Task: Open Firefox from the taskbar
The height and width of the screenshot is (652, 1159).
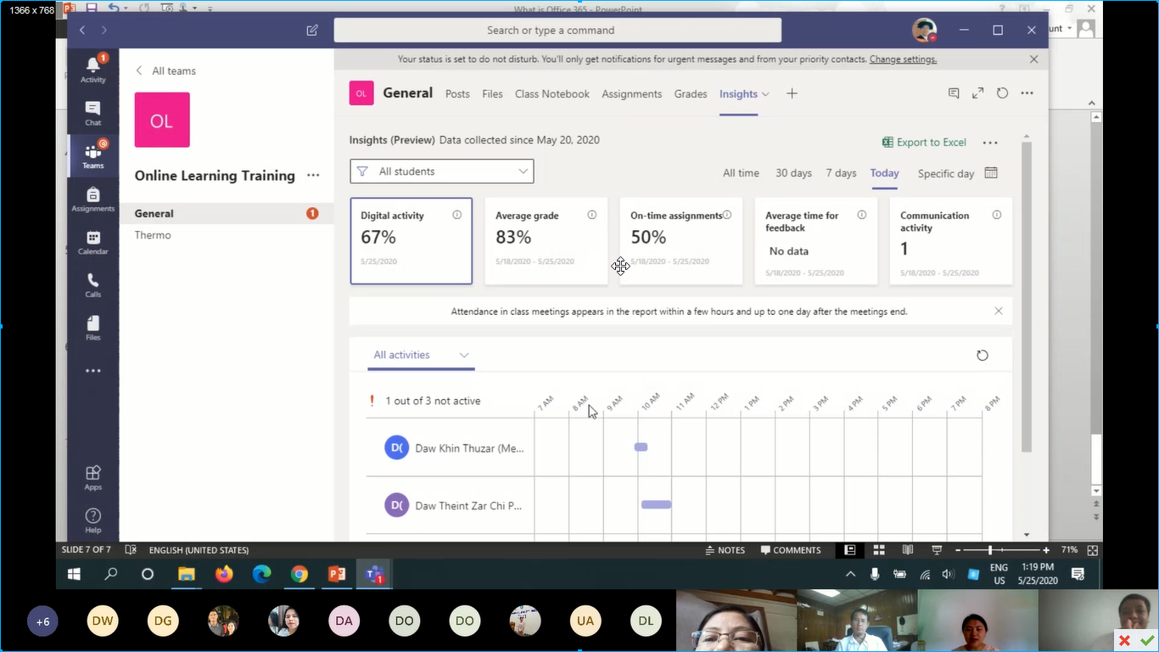Action: point(224,575)
